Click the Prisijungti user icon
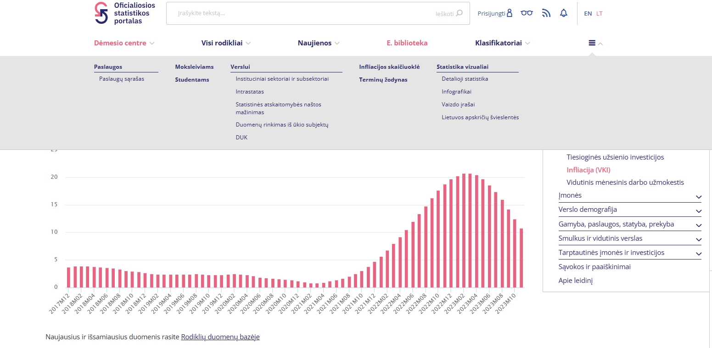This screenshot has height=348, width=712. click(x=509, y=13)
